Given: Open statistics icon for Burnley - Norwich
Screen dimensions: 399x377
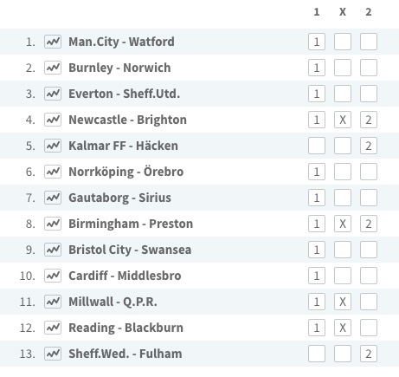Looking at the screenshot, I should [x=53, y=68].
